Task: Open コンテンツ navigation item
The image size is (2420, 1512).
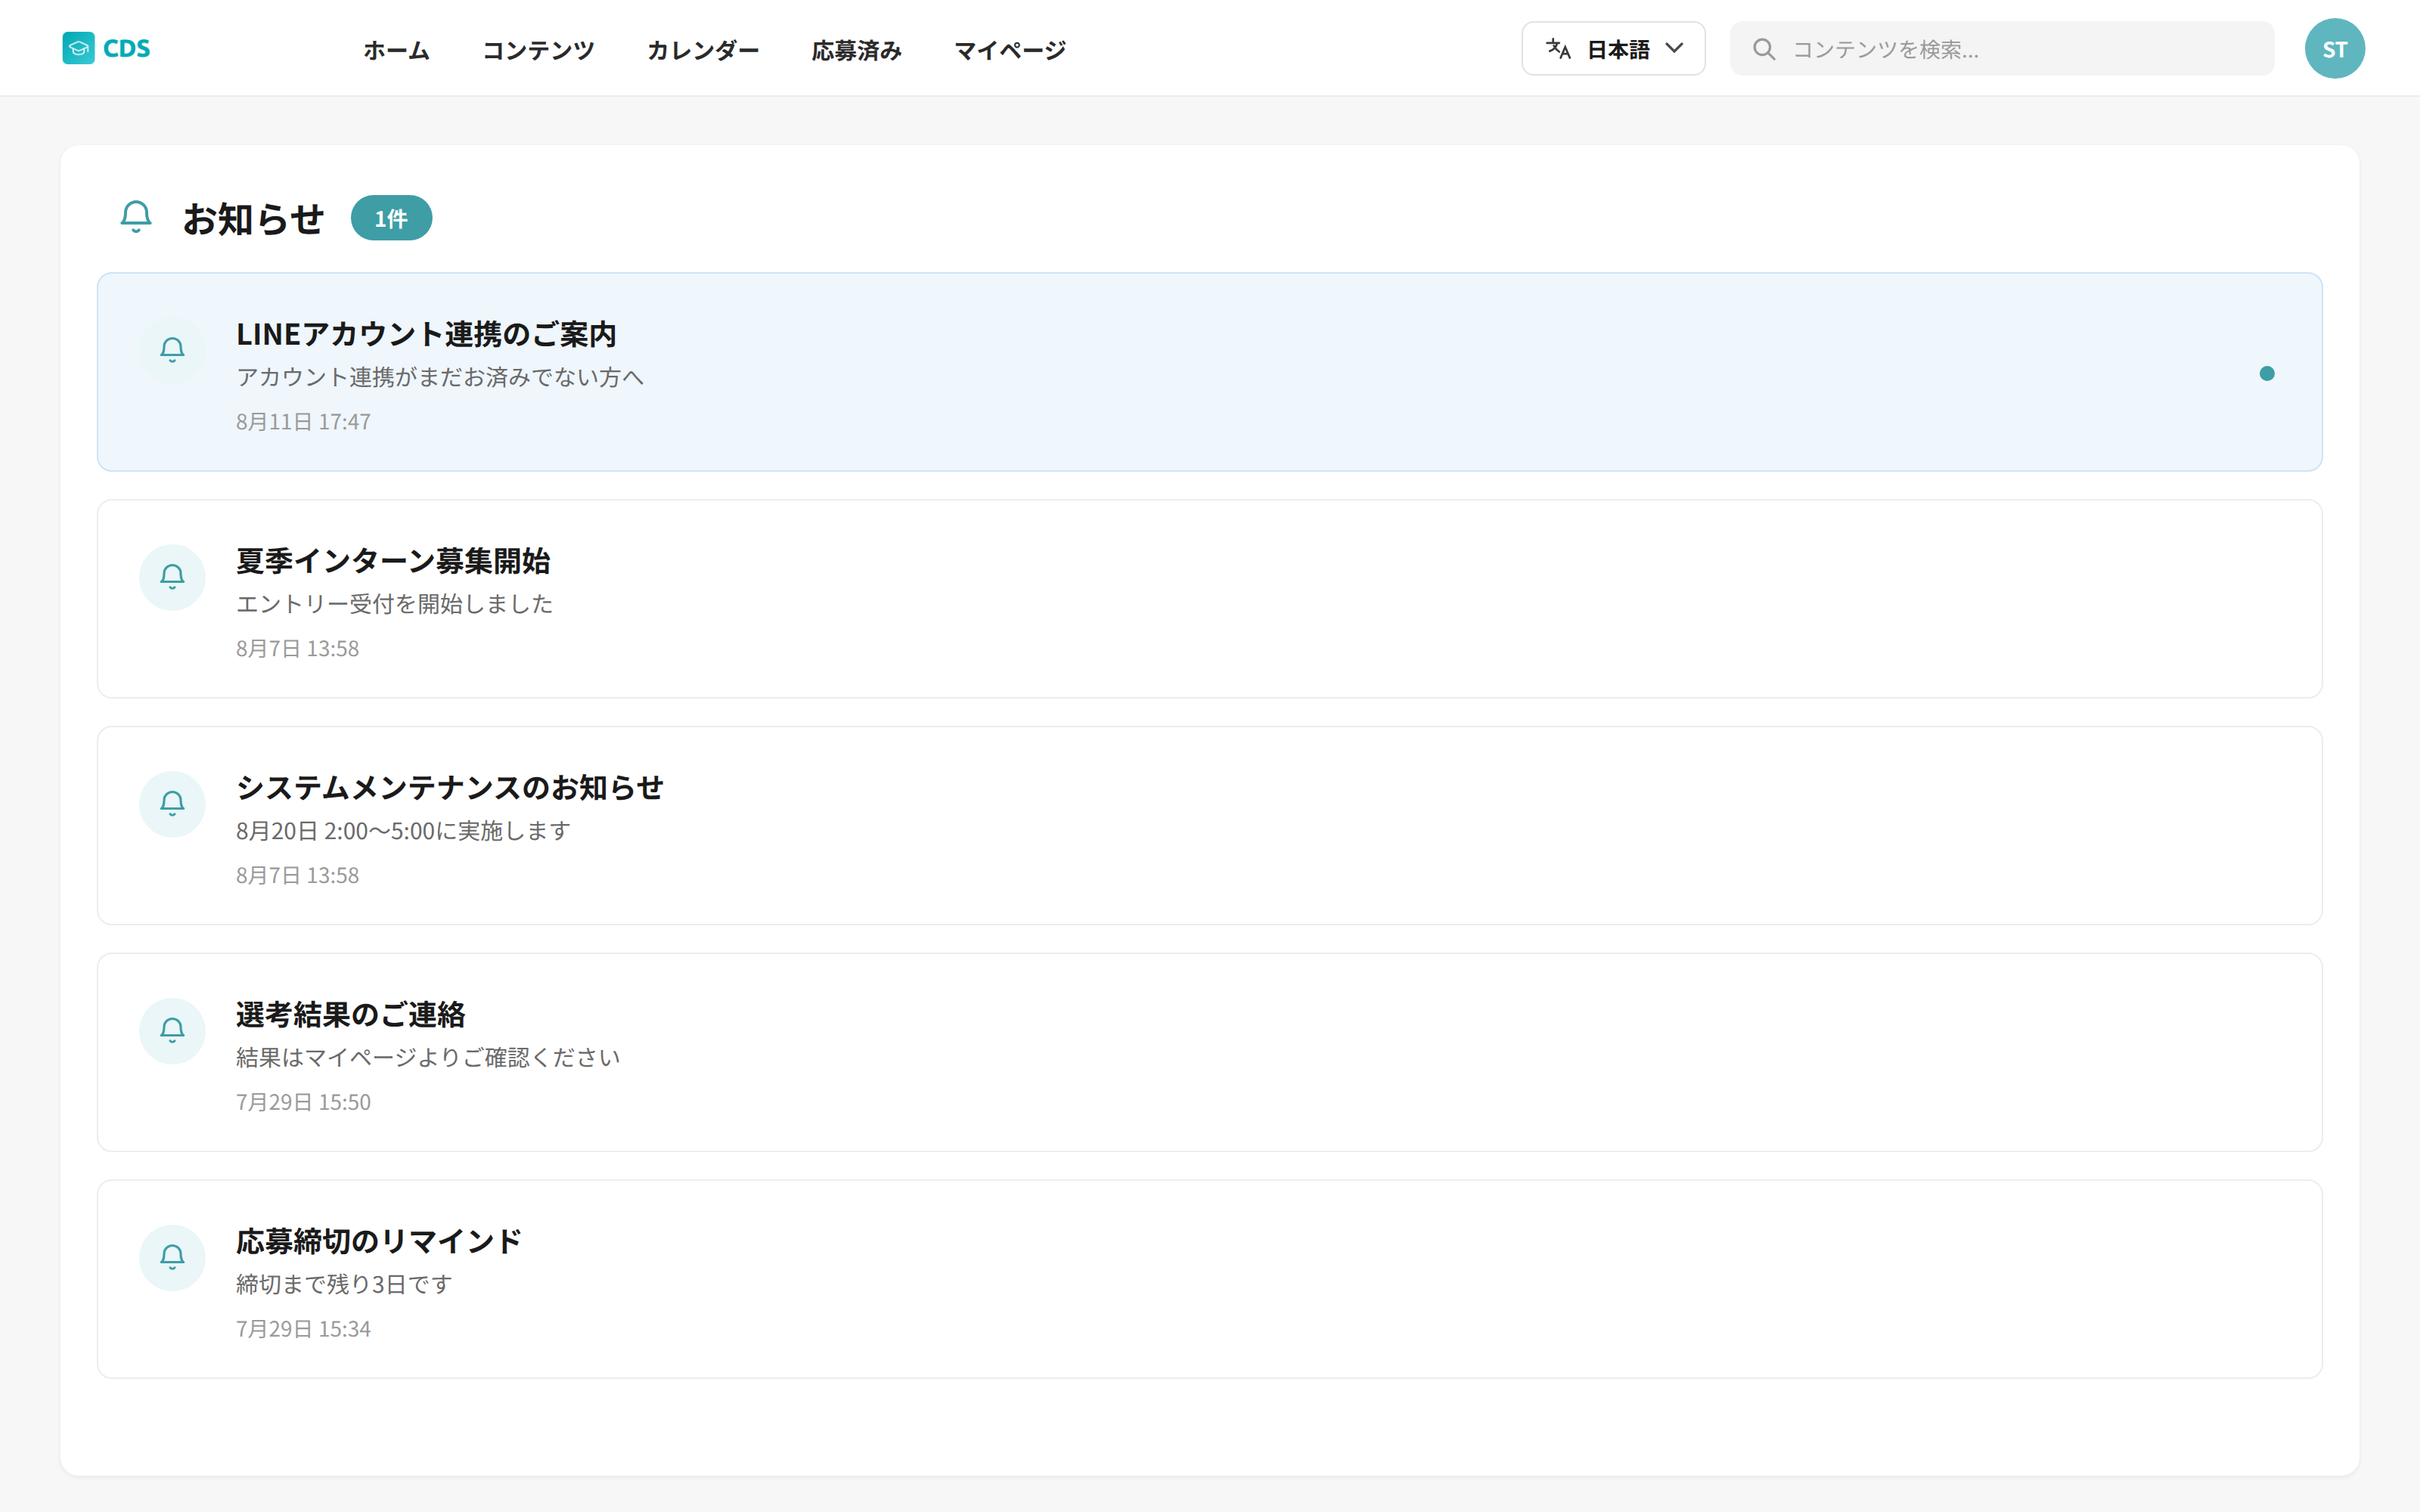Action: point(538,50)
